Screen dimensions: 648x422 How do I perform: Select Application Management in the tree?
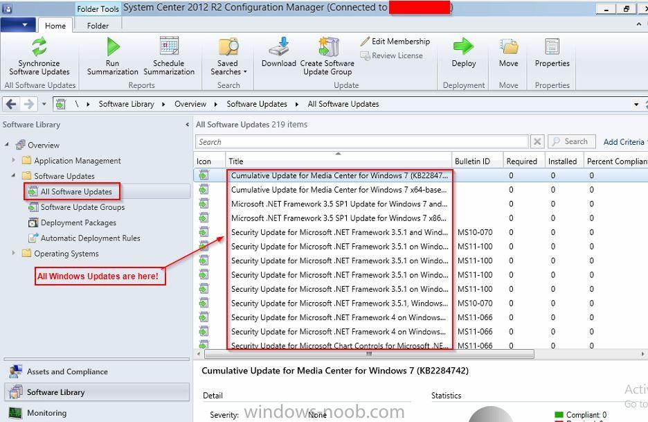point(78,161)
